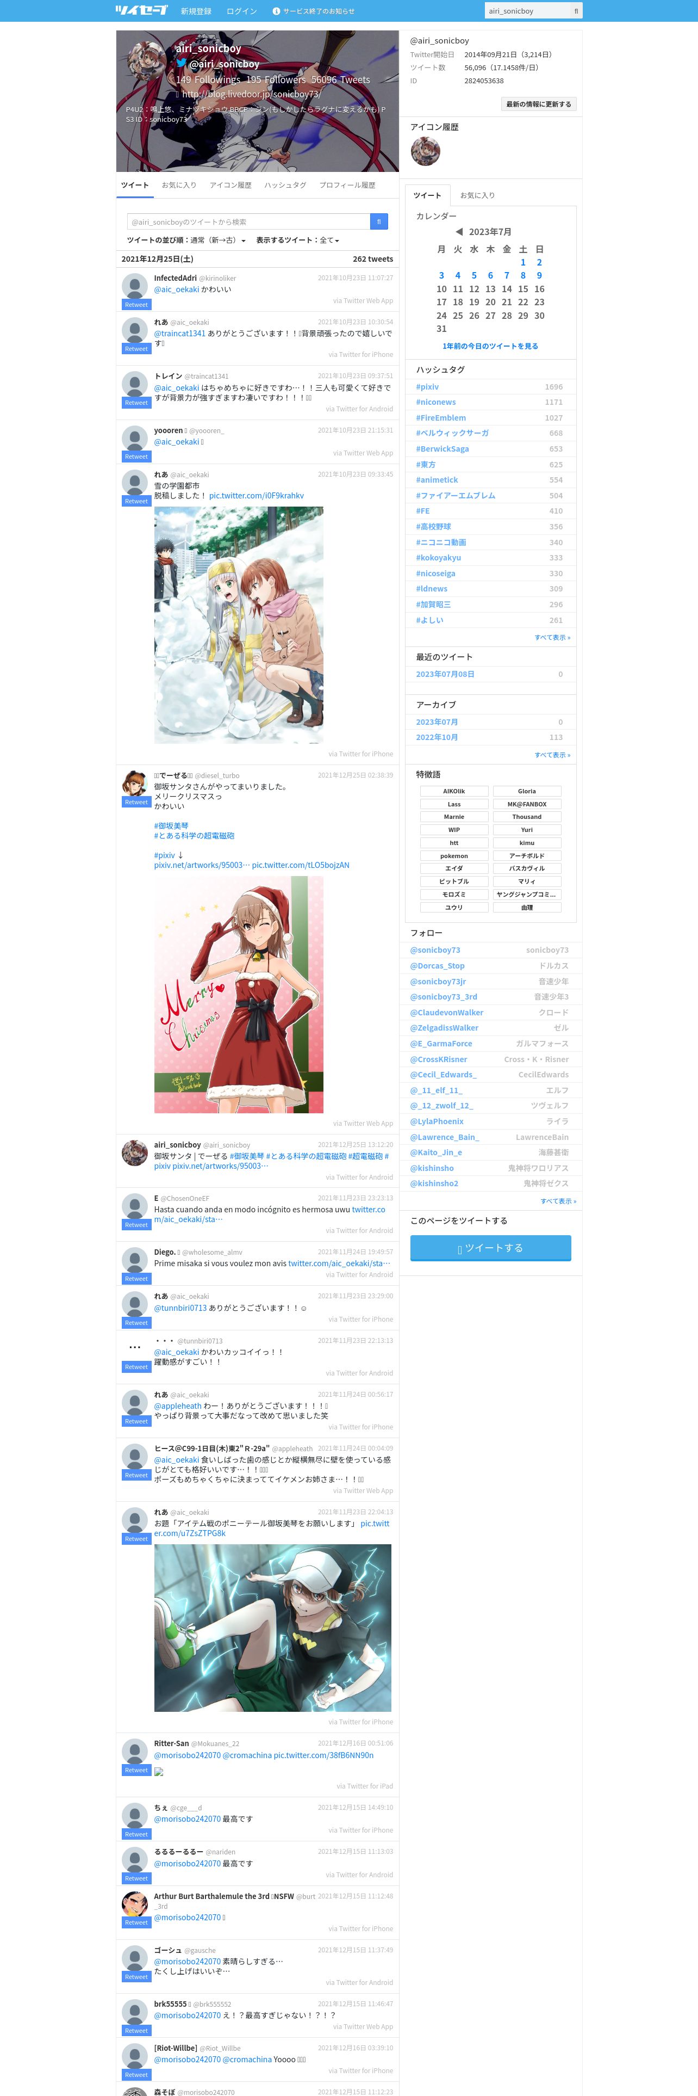This screenshot has height=2096, width=698.
Task: Open the ツイートの並び順 sort dropdown
Action: [x=186, y=240]
